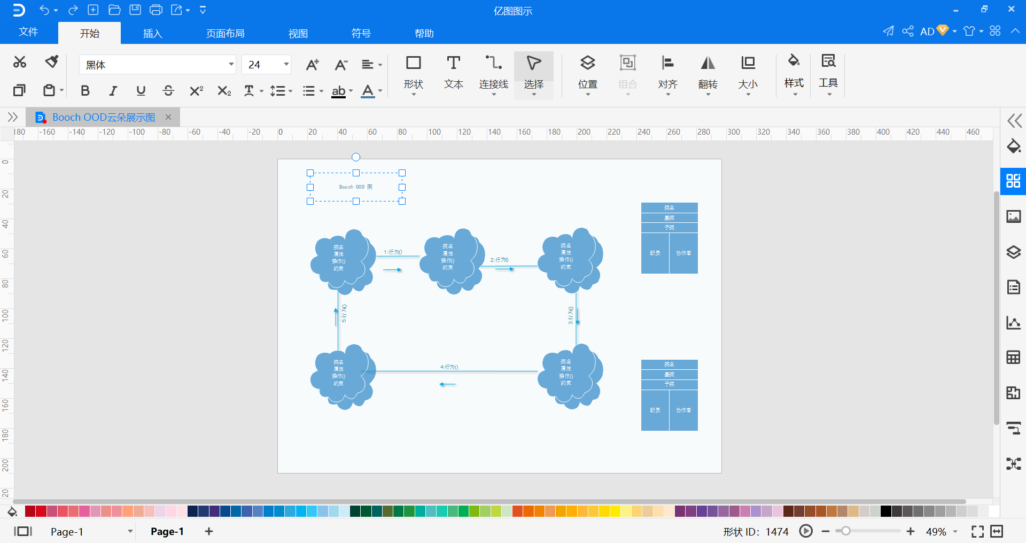This screenshot has height=543, width=1026.
Task: Switch to the 插入 tab
Action: tap(152, 33)
